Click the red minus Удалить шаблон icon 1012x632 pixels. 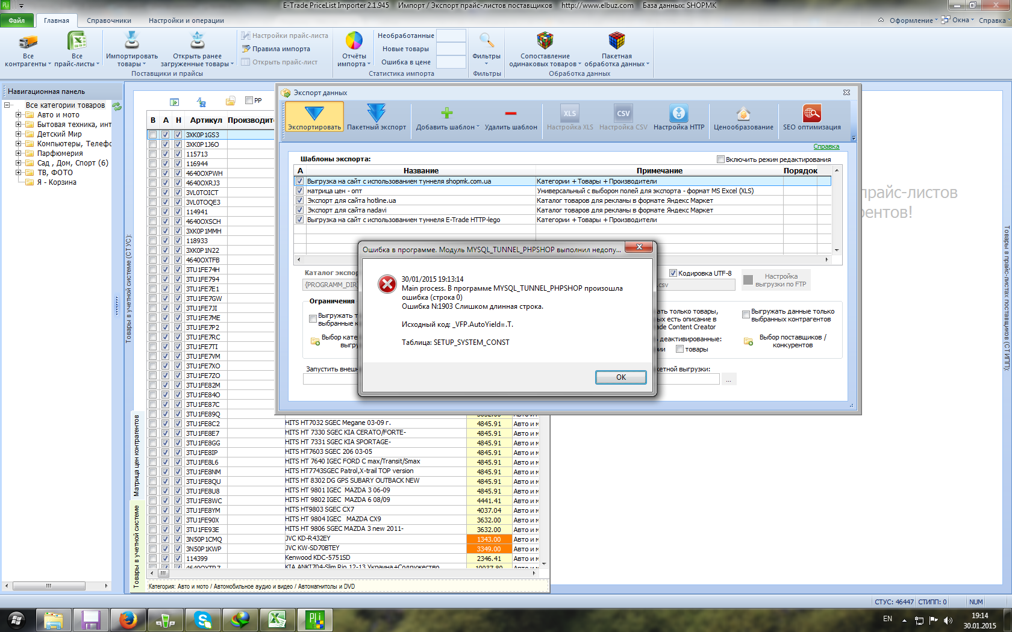tap(511, 113)
